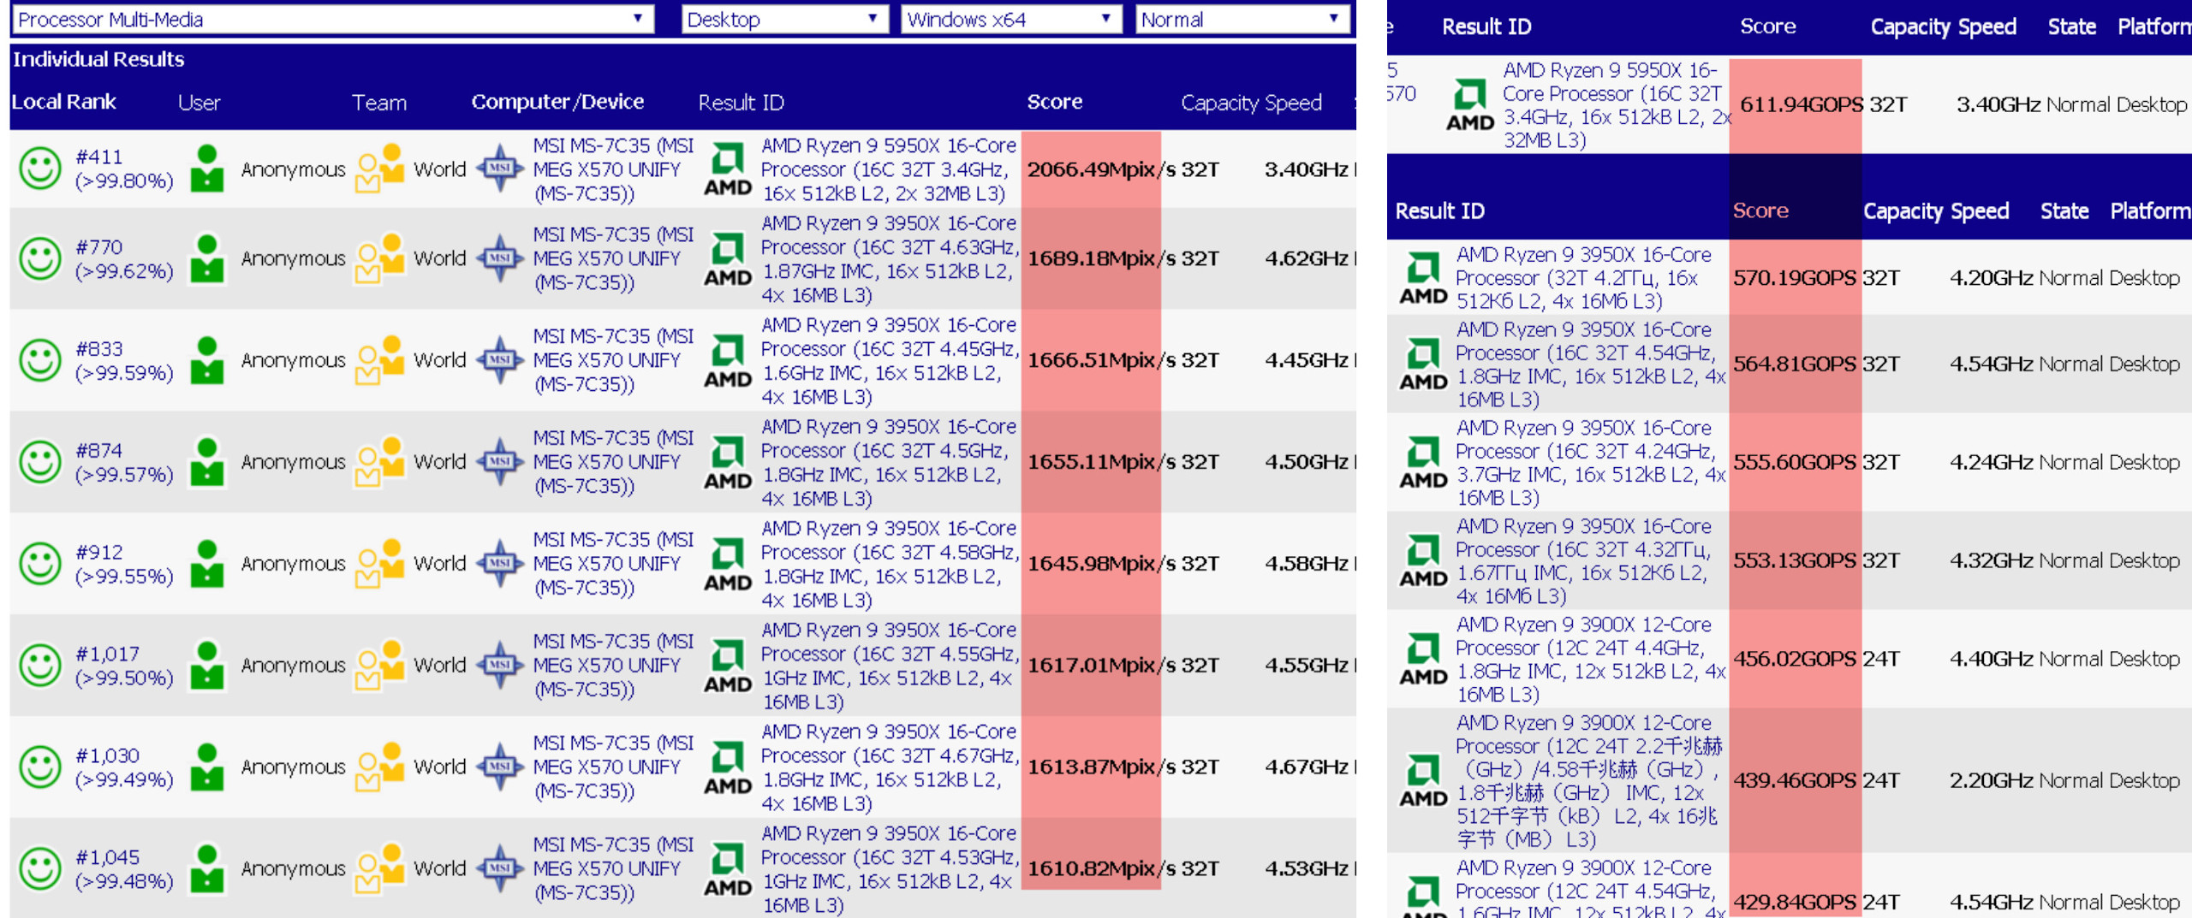The height and width of the screenshot is (918, 2192).
Task: Click AMD logo beside 555.60GOPS result
Action: click(x=1423, y=463)
